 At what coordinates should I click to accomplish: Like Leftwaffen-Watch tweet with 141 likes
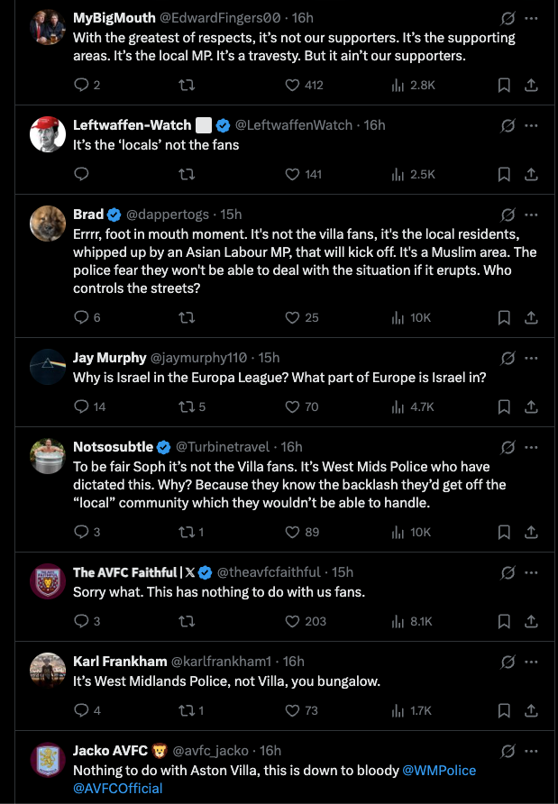[303, 175]
